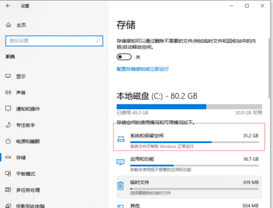Open 存储 in the sidebar
Screen dimensions: 273x208
coord(21,158)
